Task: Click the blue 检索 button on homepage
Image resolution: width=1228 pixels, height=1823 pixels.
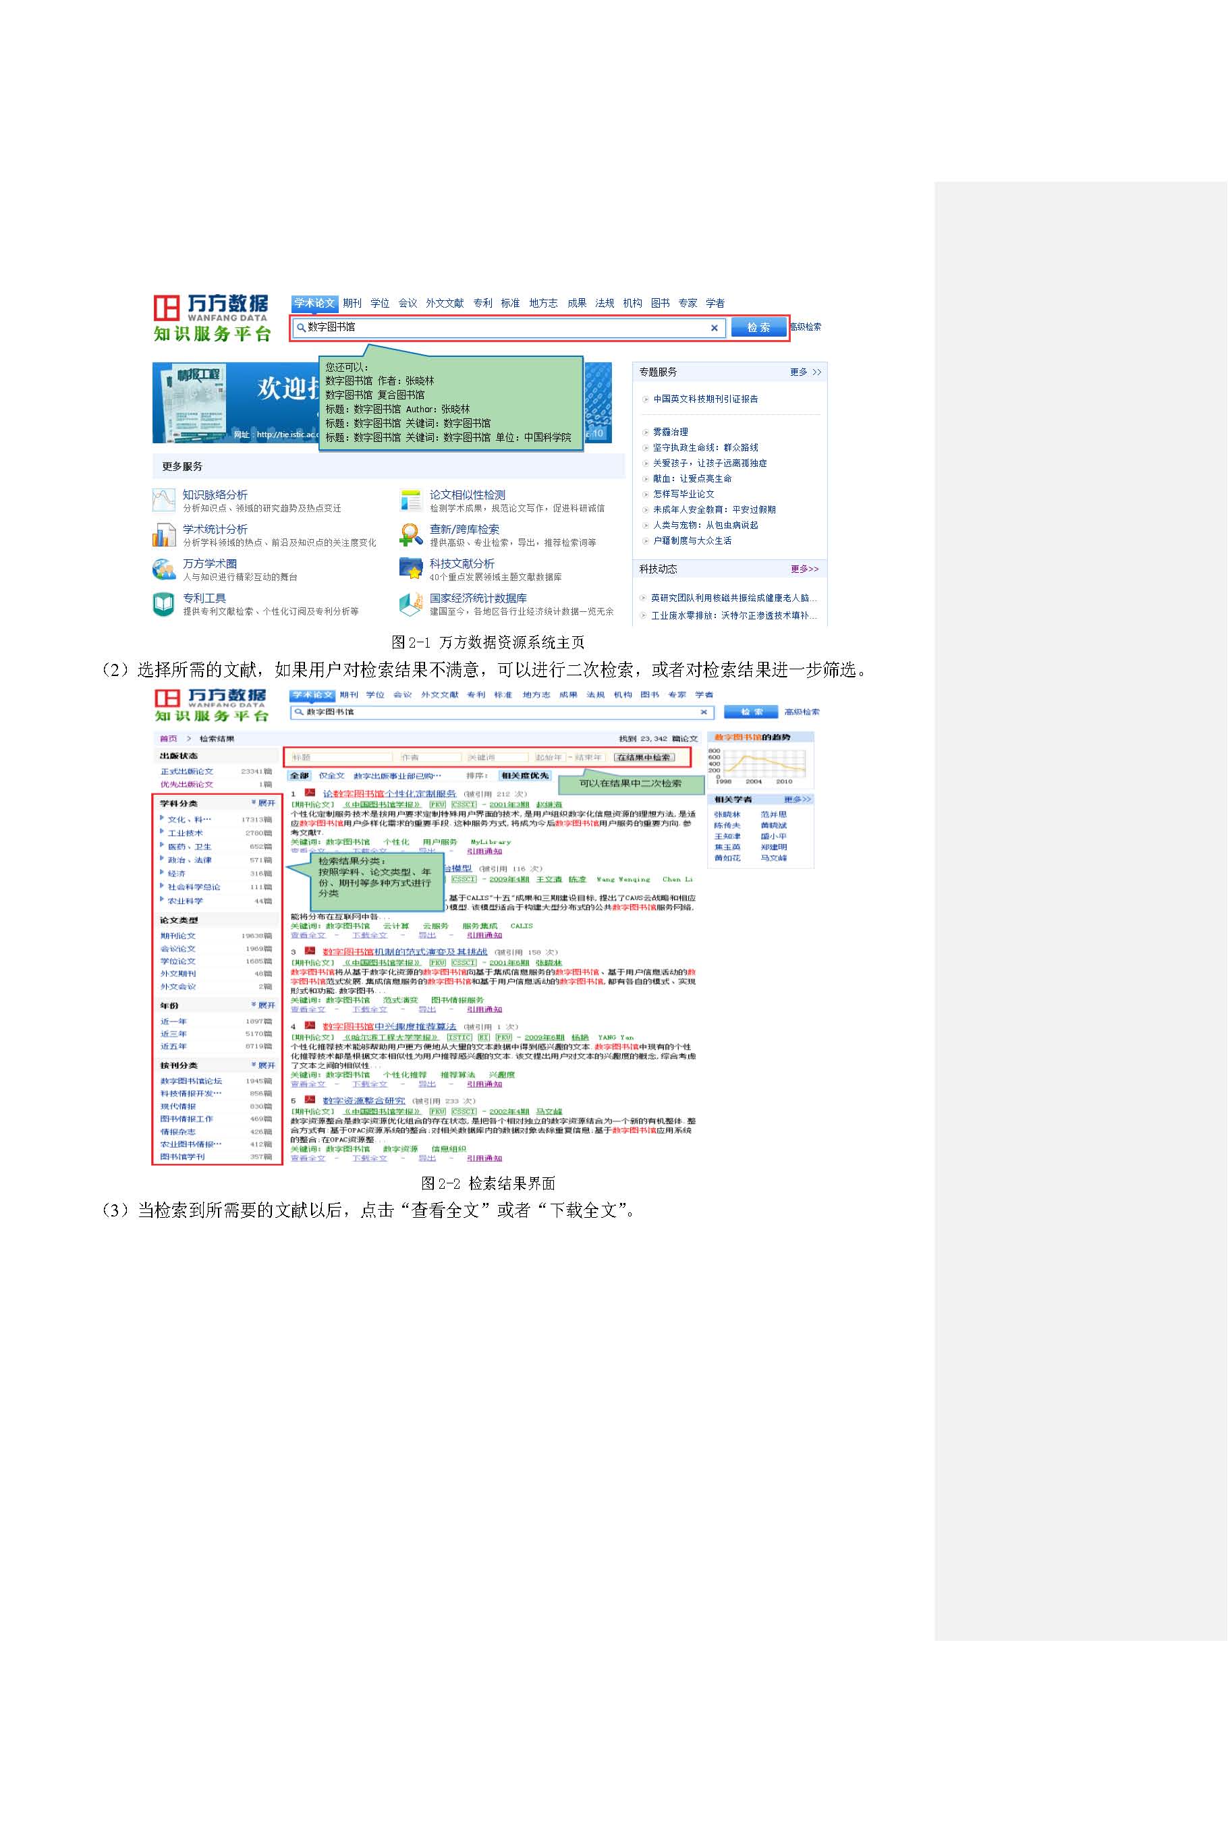Action: pyautogui.click(x=757, y=327)
